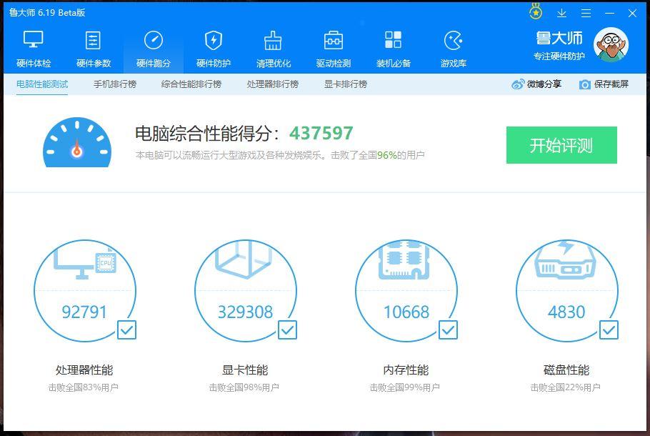Click the processor score 92791
650x436 pixels.
(x=84, y=312)
